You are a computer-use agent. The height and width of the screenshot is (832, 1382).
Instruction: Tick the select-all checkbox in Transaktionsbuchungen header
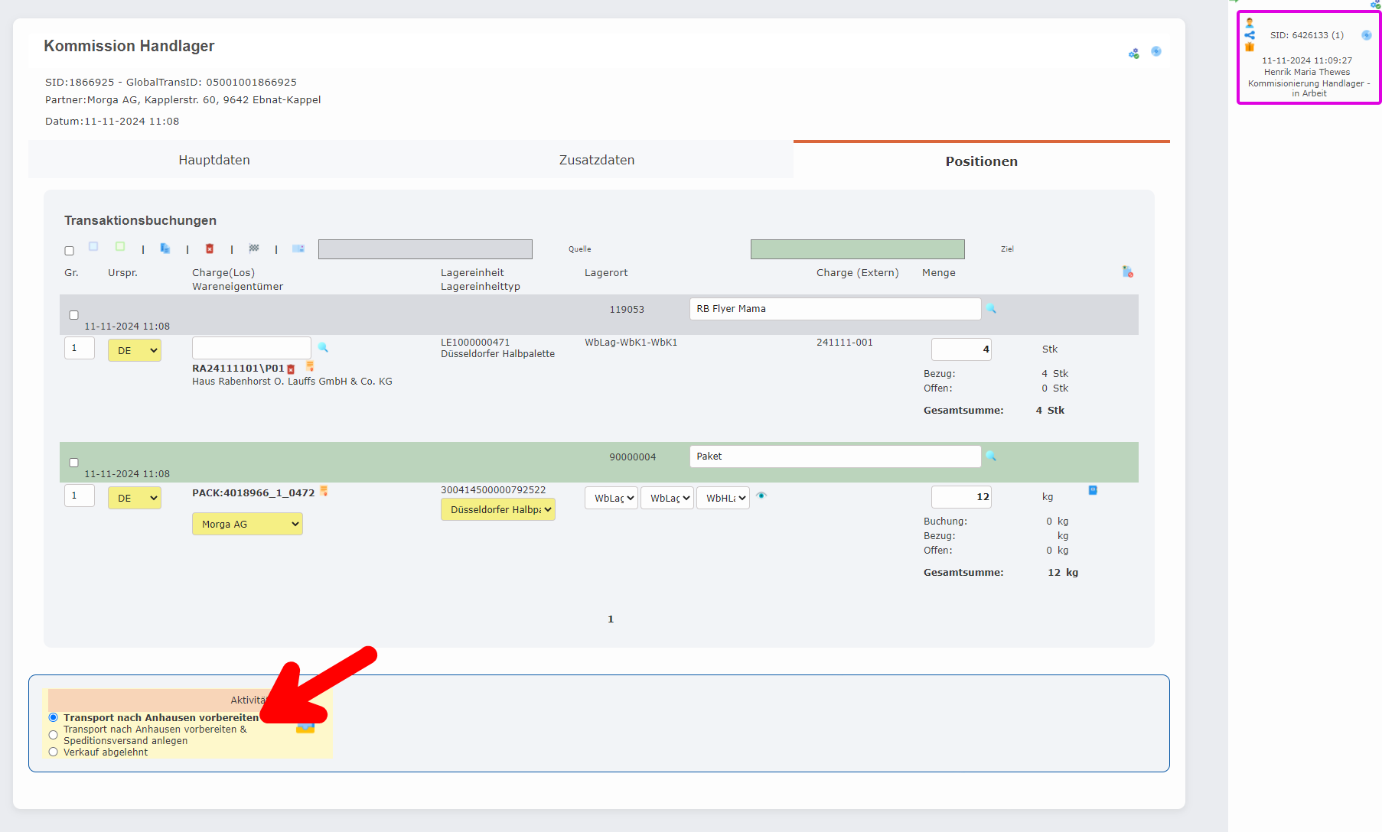click(69, 250)
